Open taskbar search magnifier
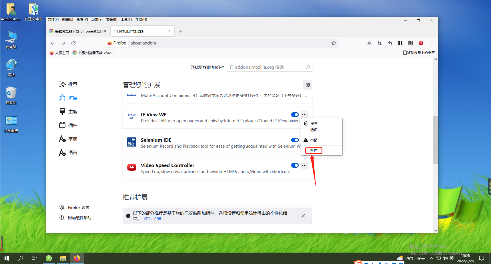The image size is (491, 264). click(x=21, y=258)
